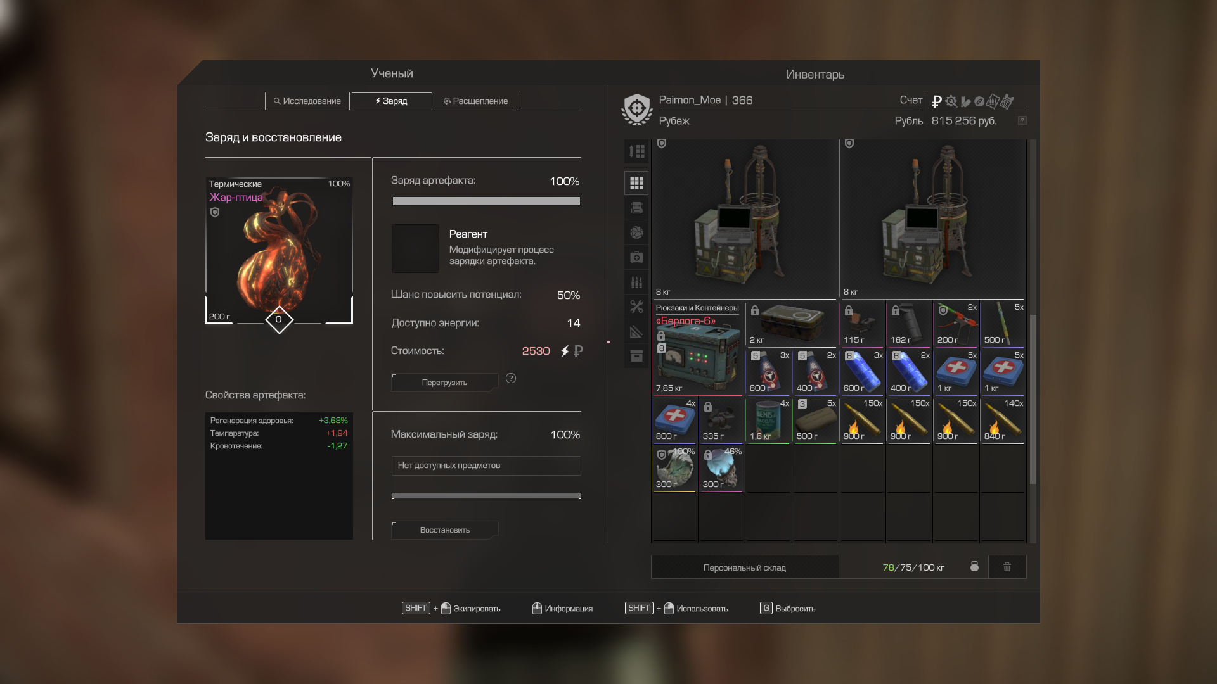This screenshot has height=684, width=1217.
Task: Switch to the Расщепление tab
Action: [476, 101]
